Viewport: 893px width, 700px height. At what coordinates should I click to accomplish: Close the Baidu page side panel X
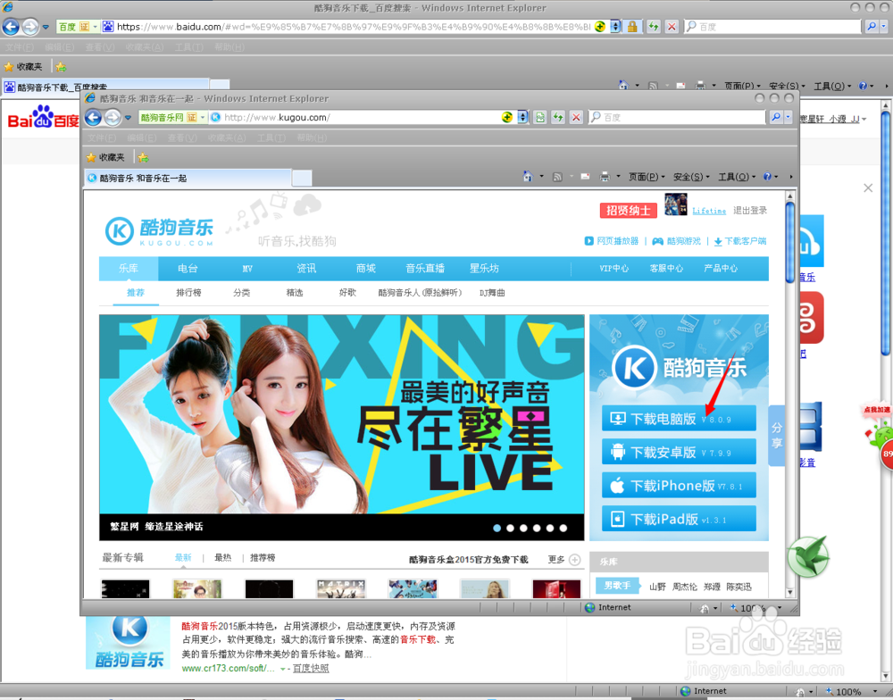[868, 188]
